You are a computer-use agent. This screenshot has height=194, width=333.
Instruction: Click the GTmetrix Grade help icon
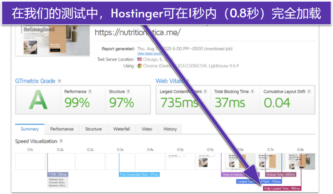tap(59, 81)
